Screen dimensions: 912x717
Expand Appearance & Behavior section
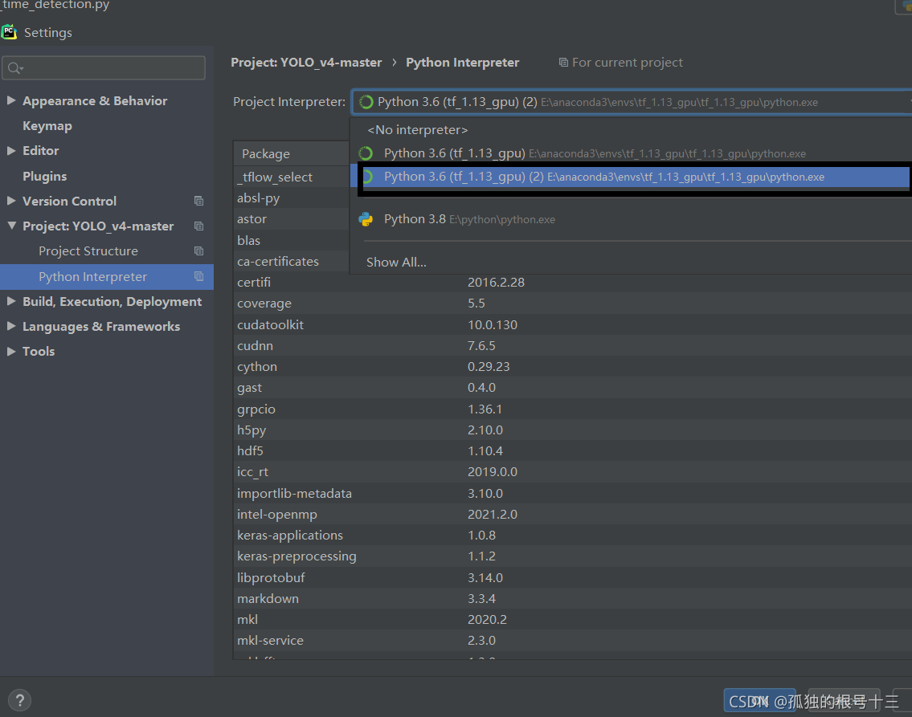(x=11, y=100)
